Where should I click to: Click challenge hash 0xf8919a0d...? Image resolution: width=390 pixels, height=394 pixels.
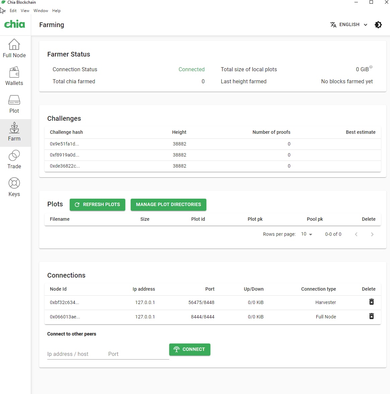coord(64,155)
